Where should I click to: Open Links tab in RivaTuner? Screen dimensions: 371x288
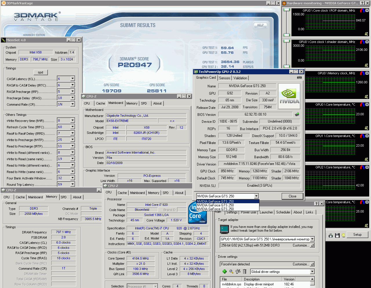tap(310, 212)
